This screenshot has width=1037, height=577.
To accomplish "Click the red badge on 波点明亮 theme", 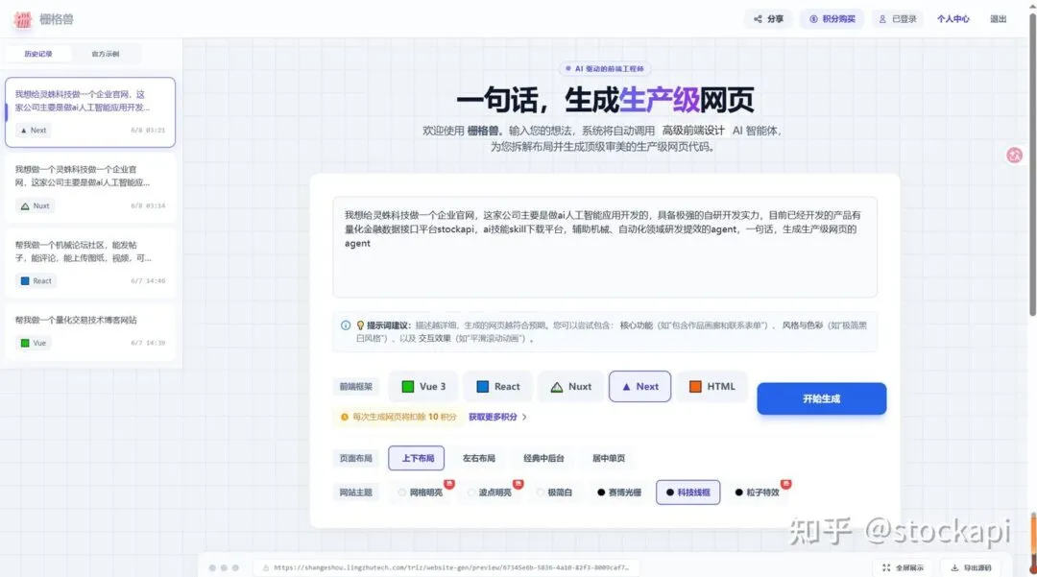I will tap(518, 484).
